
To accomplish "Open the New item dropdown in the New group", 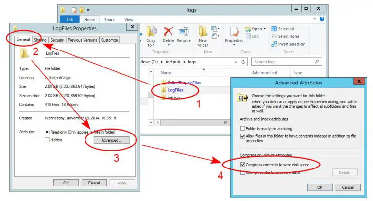I will click(x=215, y=29).
